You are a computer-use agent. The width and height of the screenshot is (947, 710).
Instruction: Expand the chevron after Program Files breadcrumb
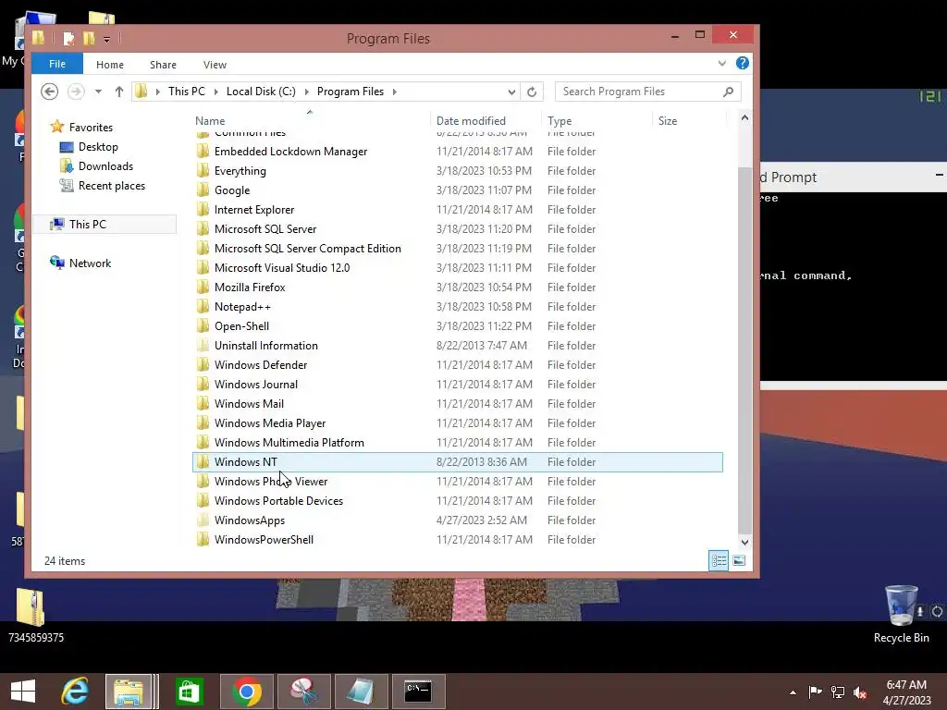coord(395,92)
